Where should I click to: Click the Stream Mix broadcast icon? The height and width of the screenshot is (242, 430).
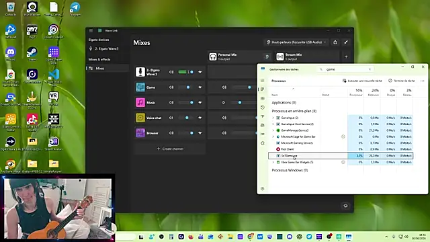280,56
